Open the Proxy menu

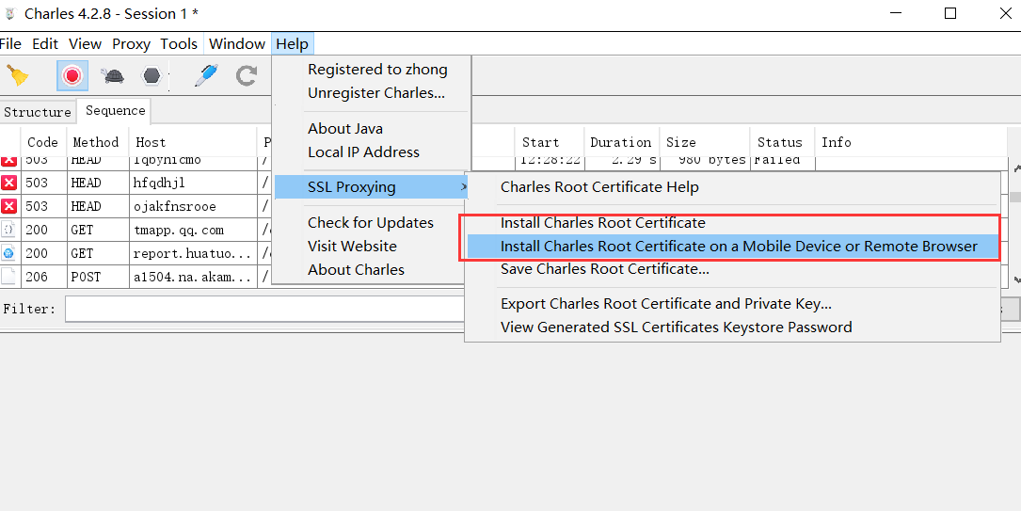pos(131,44)
